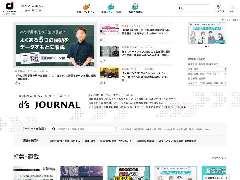The width and height of the screenshot is (240, 180).
Task: Expand 育成・評価・定着・マネジメント sidebar chevron
Action: 225,74
